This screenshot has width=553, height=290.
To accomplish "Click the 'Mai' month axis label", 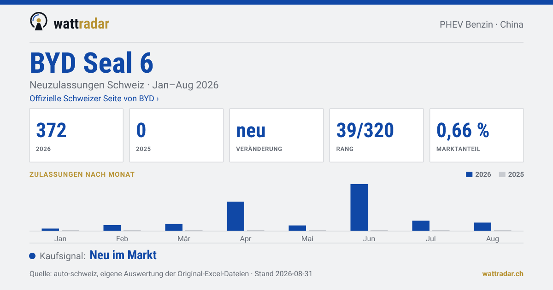I will [x=307, y=239].
